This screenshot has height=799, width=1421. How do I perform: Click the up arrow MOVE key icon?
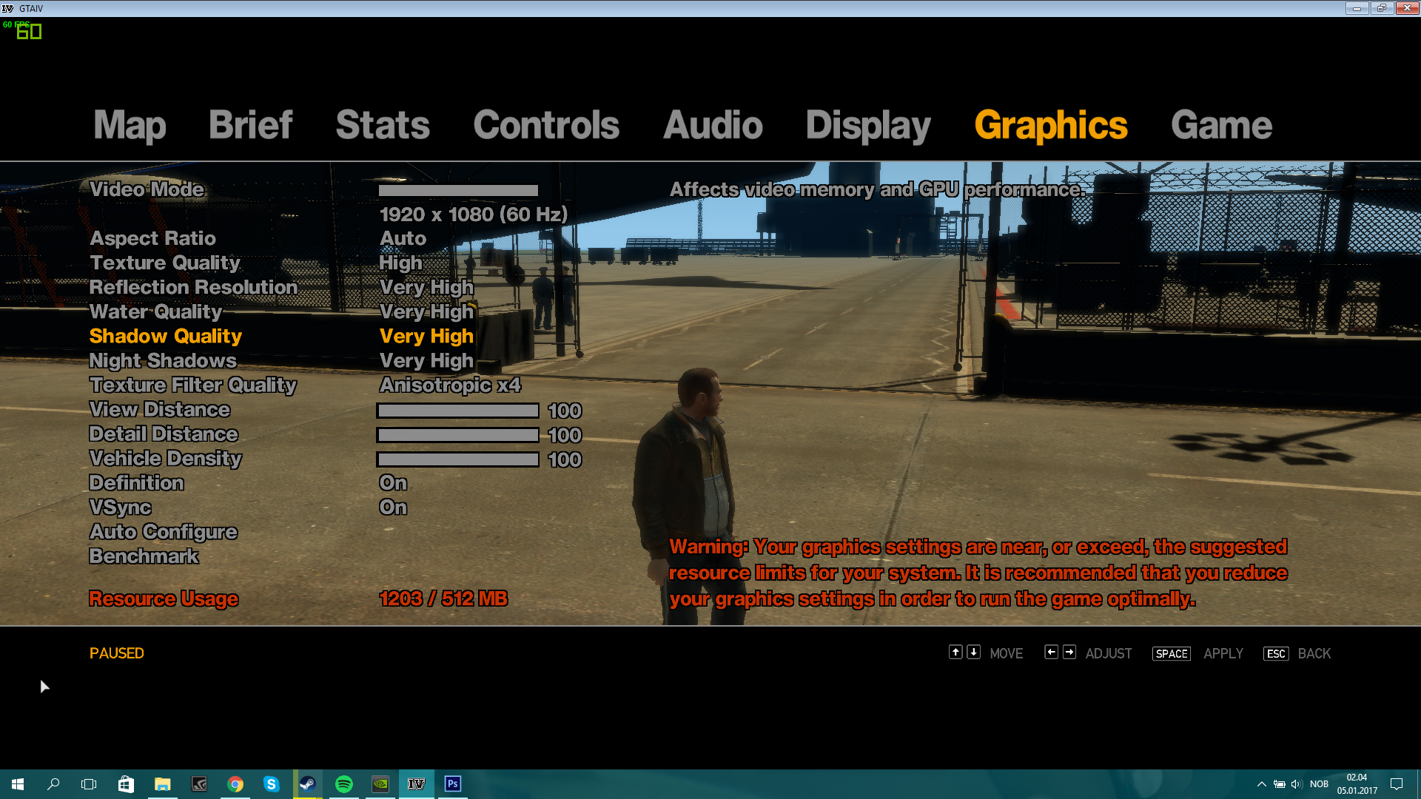coord(955,652)
